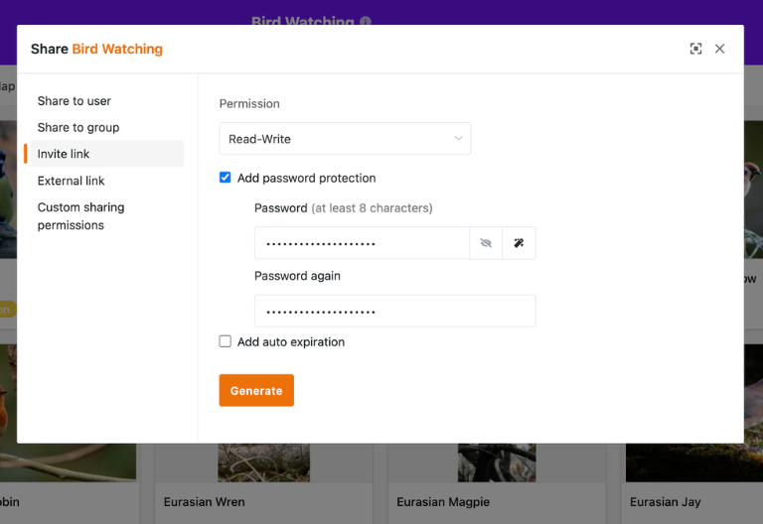Click the Eurasian Magpie thumbnail image
763x524 pixels.
pos(497,462)
